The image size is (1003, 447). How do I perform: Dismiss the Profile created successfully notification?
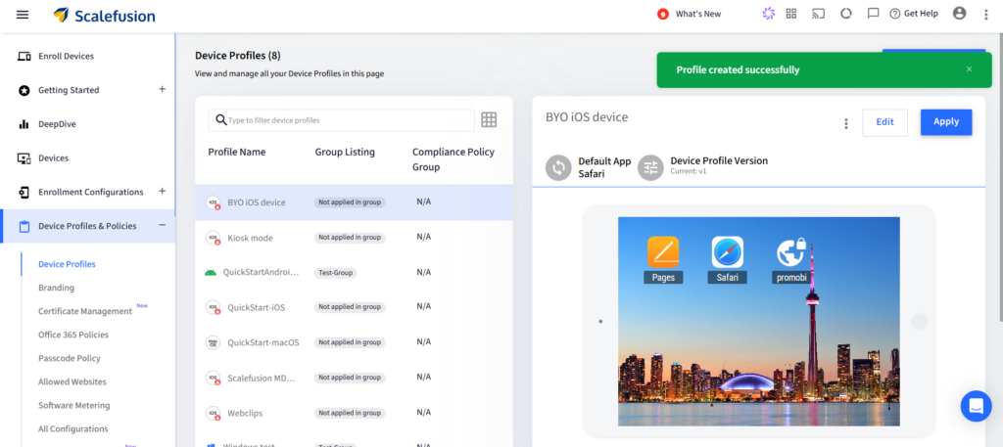tap(969, 69)
